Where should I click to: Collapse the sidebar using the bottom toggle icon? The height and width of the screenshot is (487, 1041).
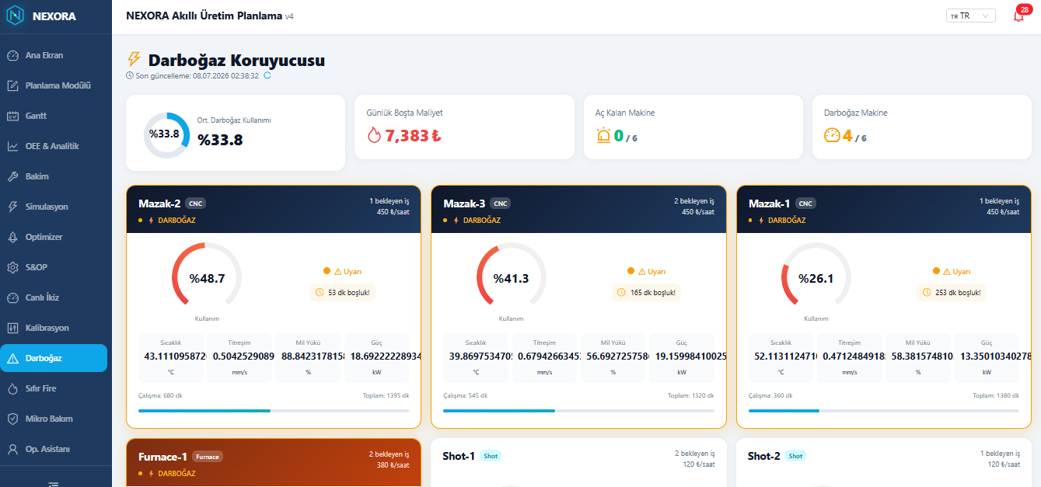tap(54, 482)
